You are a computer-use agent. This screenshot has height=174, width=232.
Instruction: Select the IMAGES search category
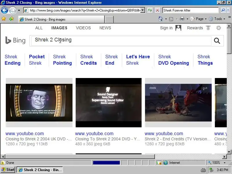[x=59, y=28]
